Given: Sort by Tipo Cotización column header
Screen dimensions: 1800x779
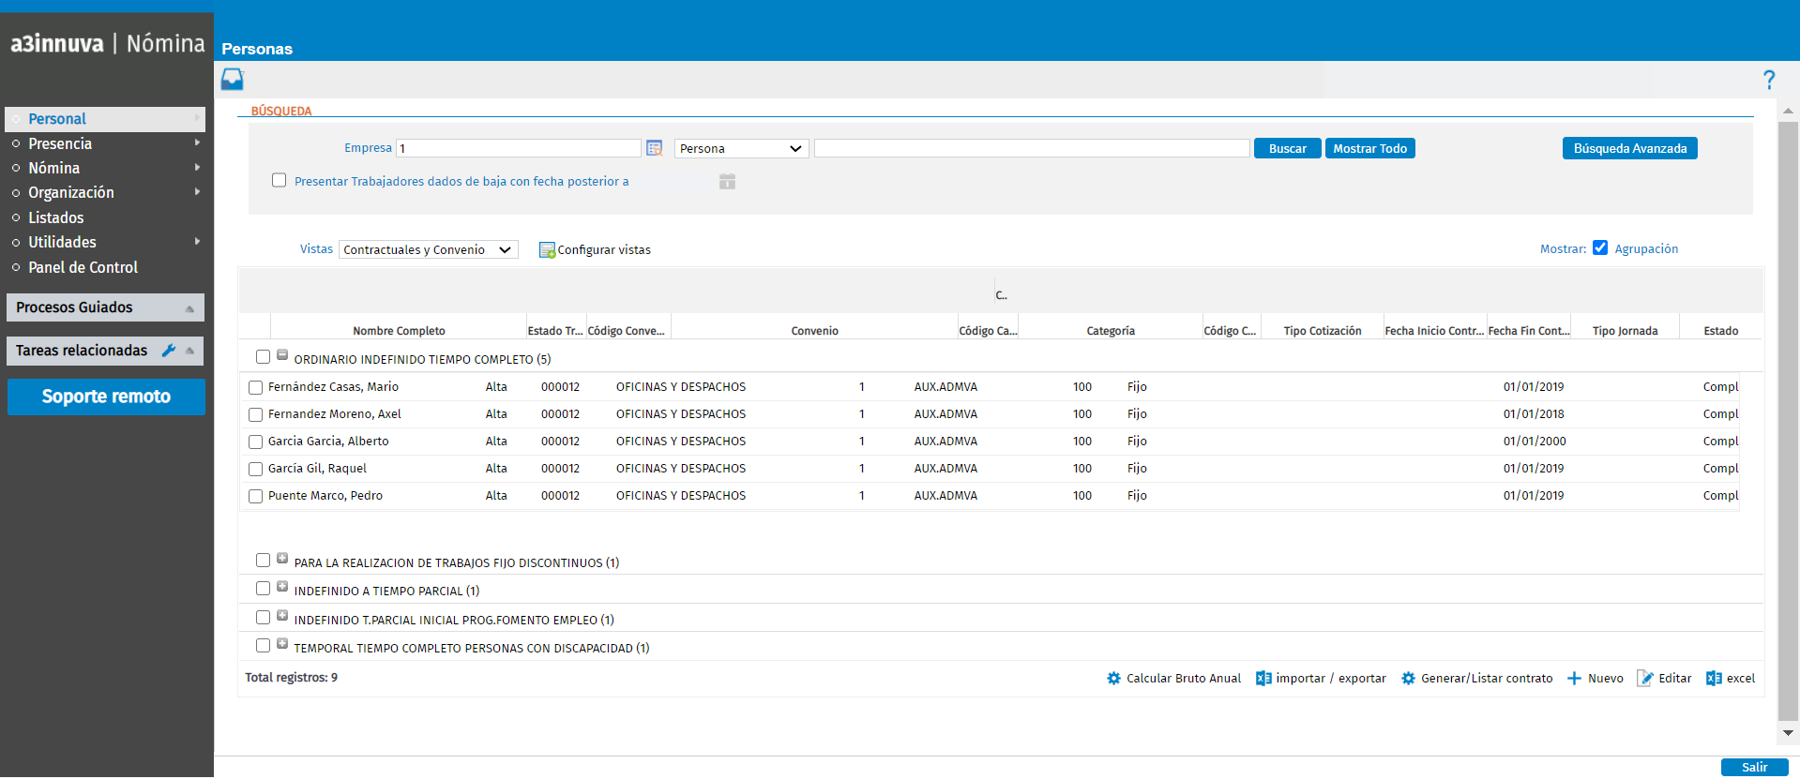Looking at the screenshot, I should [x=1322, y=331].
